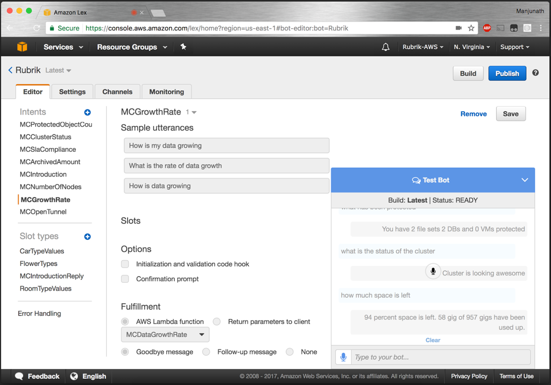Image resolution: width=551 pixels, height=385 pixels.
Task: Clear the test bot conversation
Action: coord(432,340)
